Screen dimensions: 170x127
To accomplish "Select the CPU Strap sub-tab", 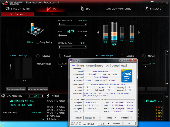I will [x=51, y=14].
